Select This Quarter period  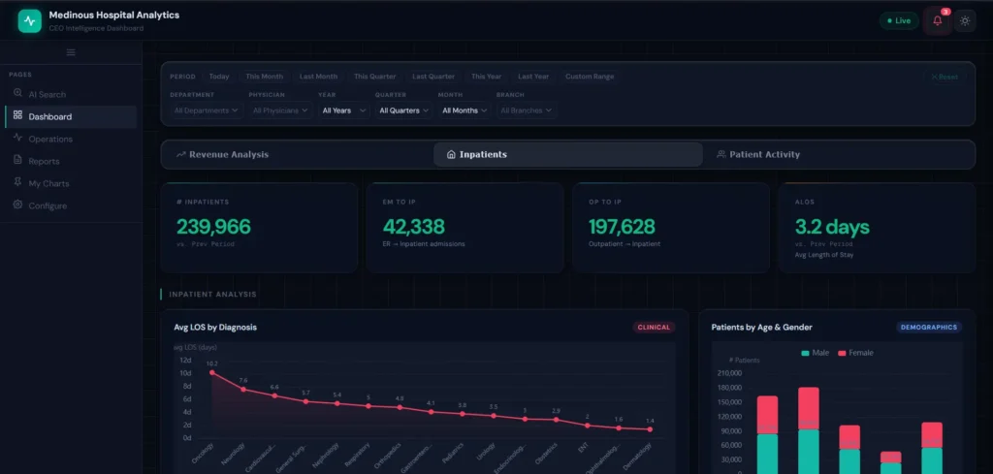click(x=375, y=76)
